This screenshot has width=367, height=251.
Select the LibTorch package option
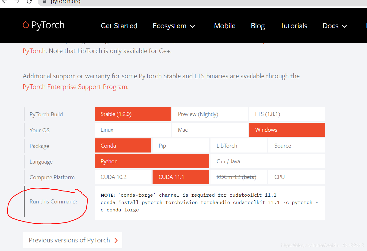(x=239, y=145)
